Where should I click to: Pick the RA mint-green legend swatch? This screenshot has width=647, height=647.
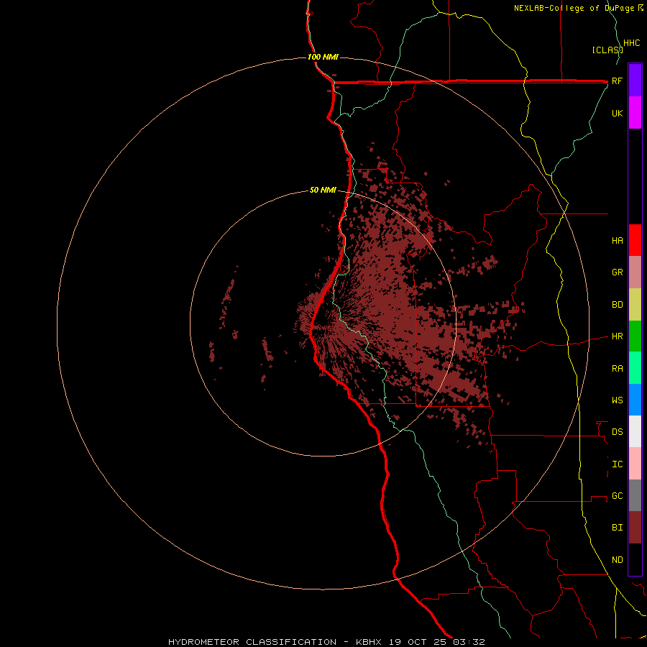point(635,368)
